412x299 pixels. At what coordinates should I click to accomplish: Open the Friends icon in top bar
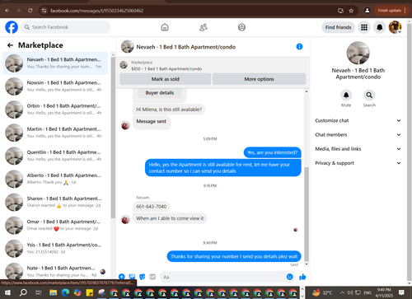[x=204, y=27]
